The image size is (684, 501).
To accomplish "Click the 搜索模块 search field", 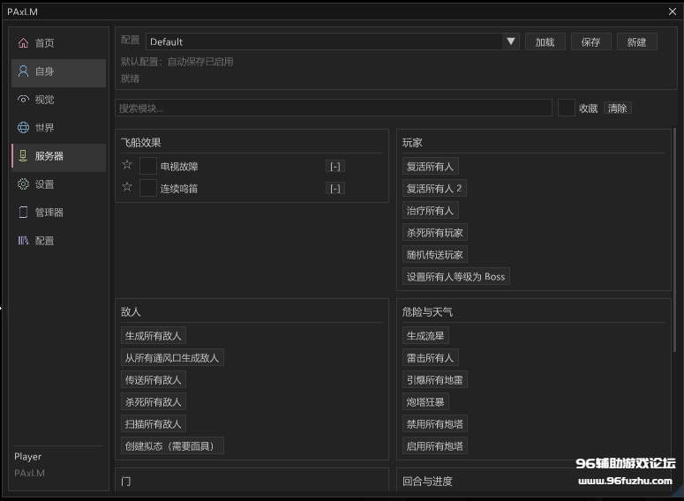I will [334, 108].
